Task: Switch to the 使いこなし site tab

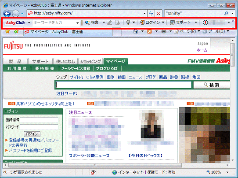Action: (65, 61)
